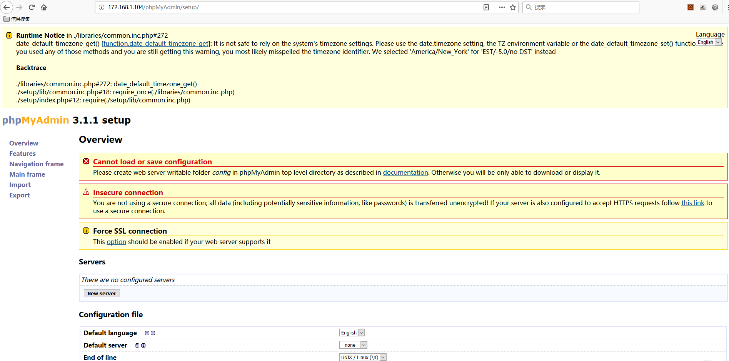Open the information-collection bookmark folder
The width and height of the screenshot is (729, 361).
17,19
